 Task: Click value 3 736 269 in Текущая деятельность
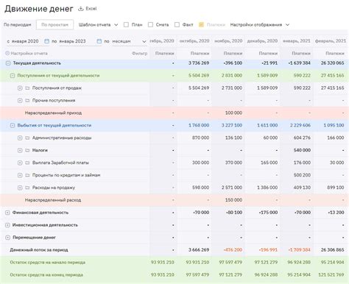[x=199, y=63]
